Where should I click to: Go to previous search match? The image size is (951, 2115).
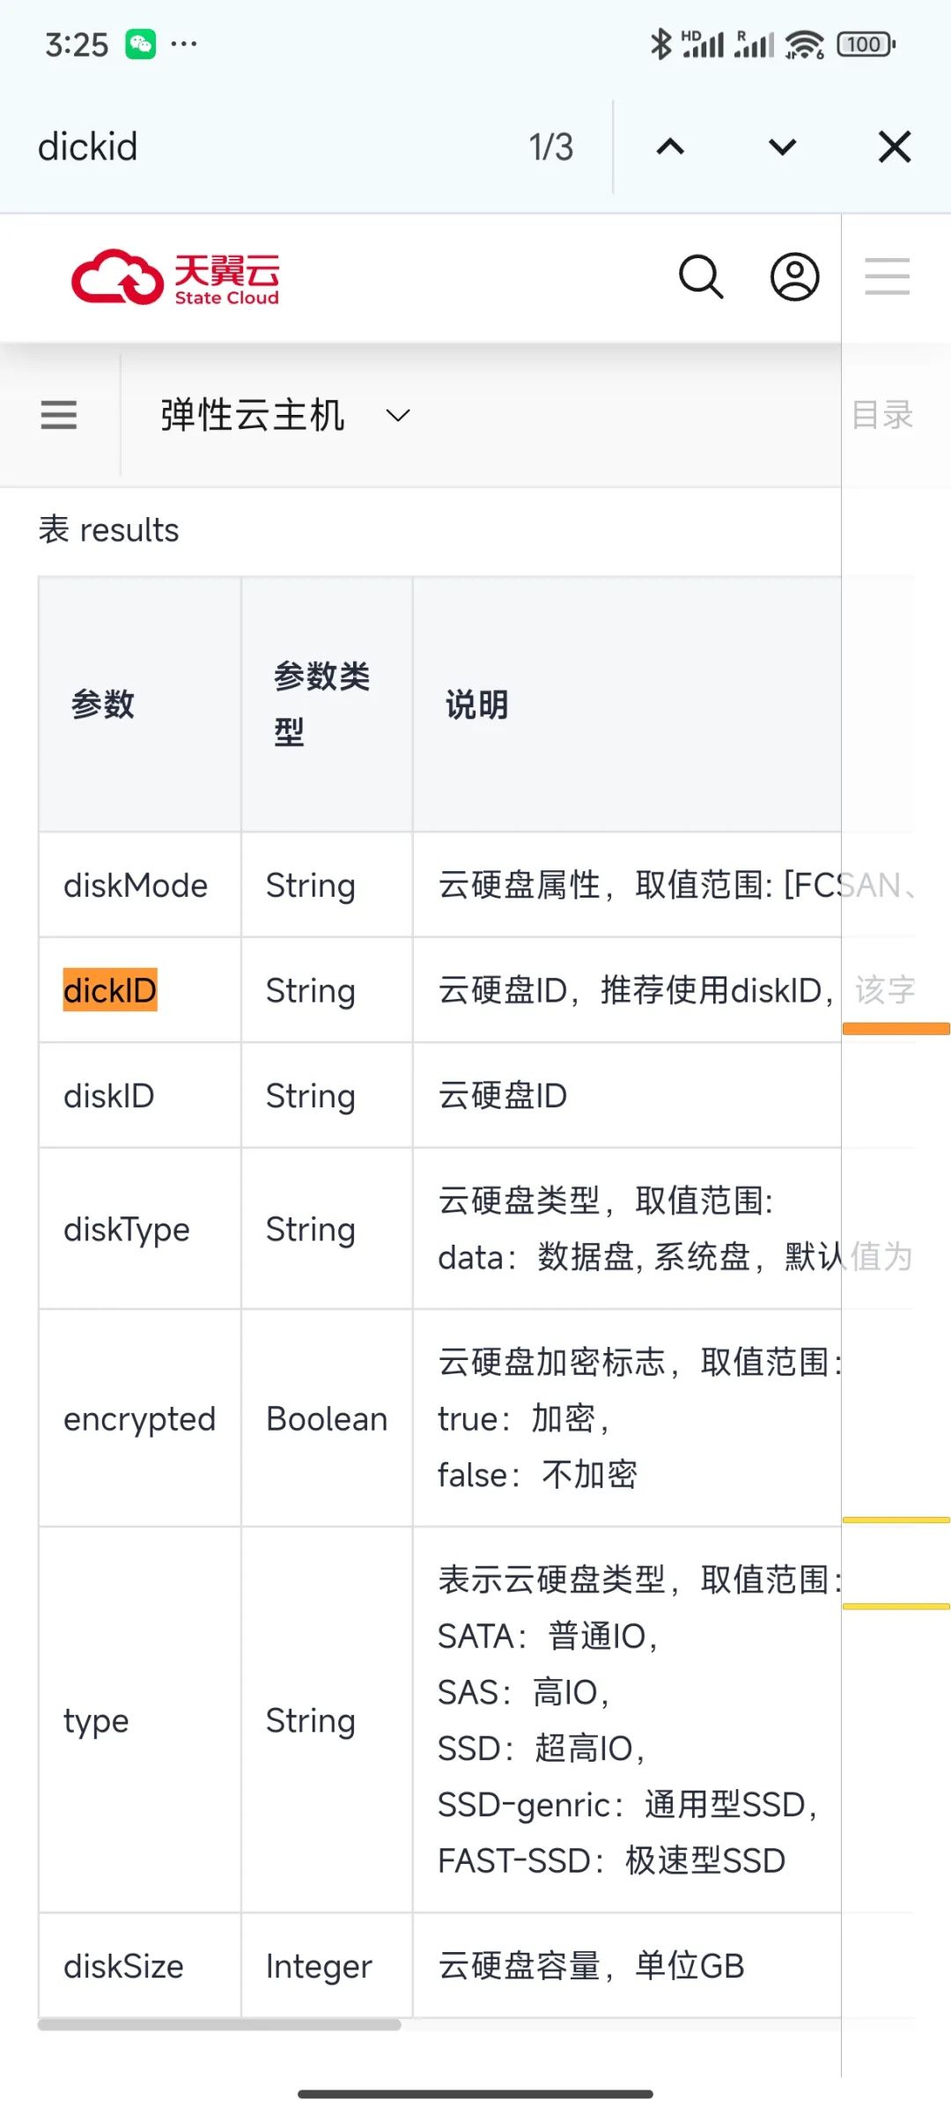tap(670, 147)
